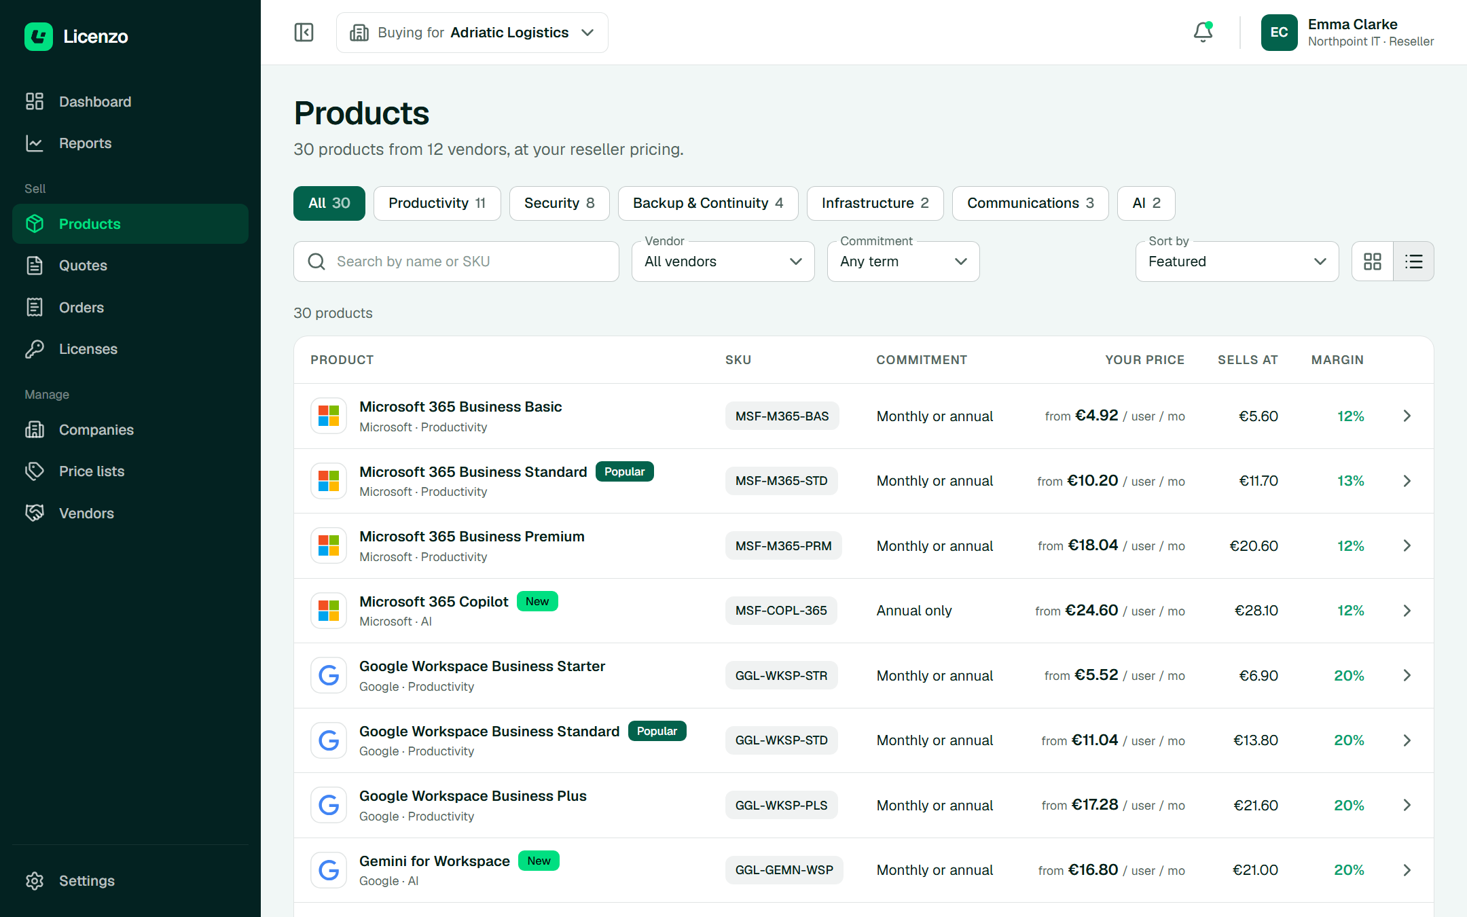Click SKU badge MSF-M365-BAS

coord(782,416)
